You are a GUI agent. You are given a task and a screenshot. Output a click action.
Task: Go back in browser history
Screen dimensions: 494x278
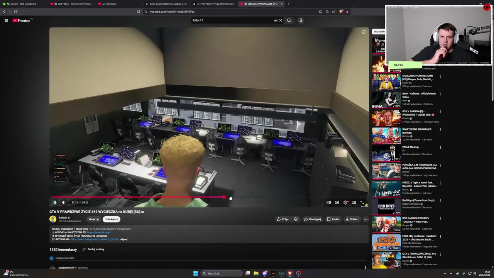pyautogui.click(x=4, y=12)
